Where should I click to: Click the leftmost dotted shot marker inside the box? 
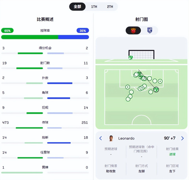[x=127, y=87]
